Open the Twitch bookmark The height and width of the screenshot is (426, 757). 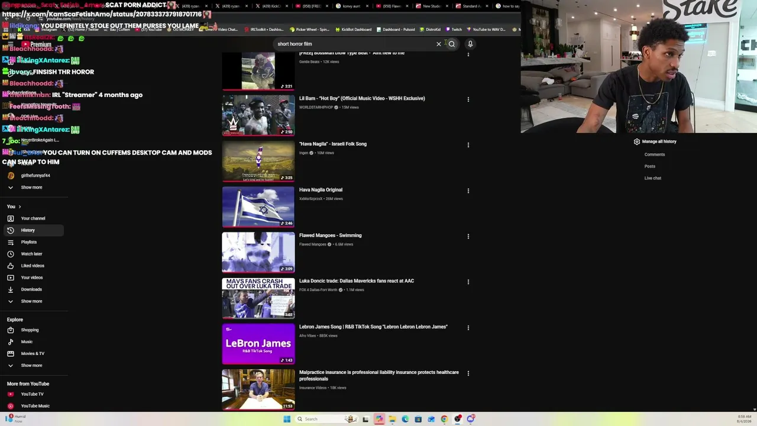(454, 30)
